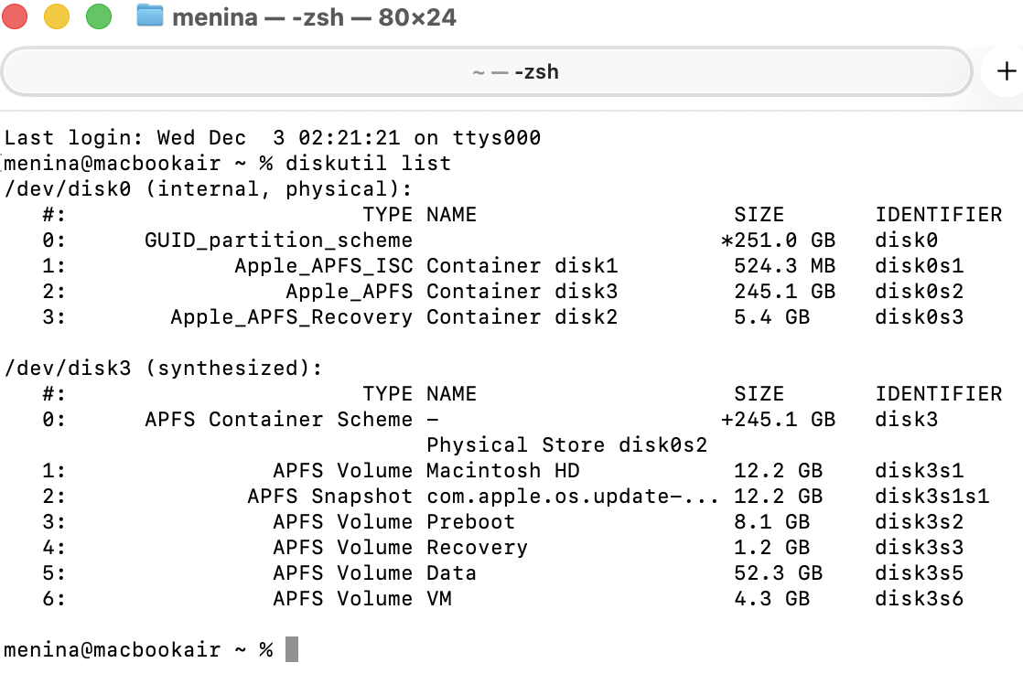1023x695 pixels.
Task: Click the gray cursor block at the prompt
Action: pyautogui.click(x=292, y=649)
